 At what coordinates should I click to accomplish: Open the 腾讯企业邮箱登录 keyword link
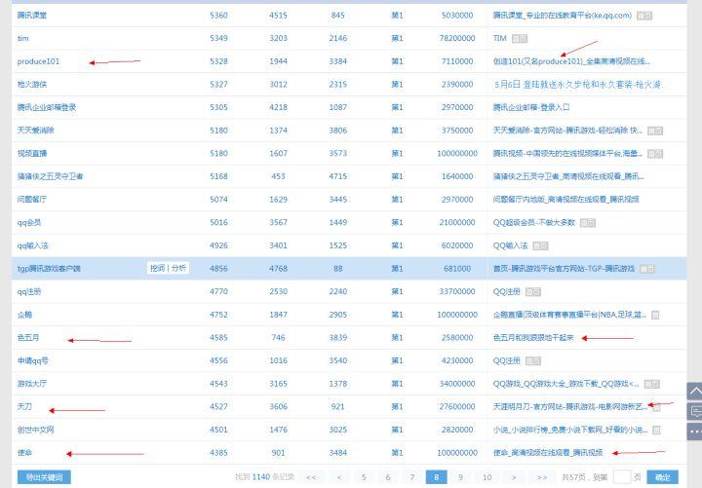(x=47, y=107)
